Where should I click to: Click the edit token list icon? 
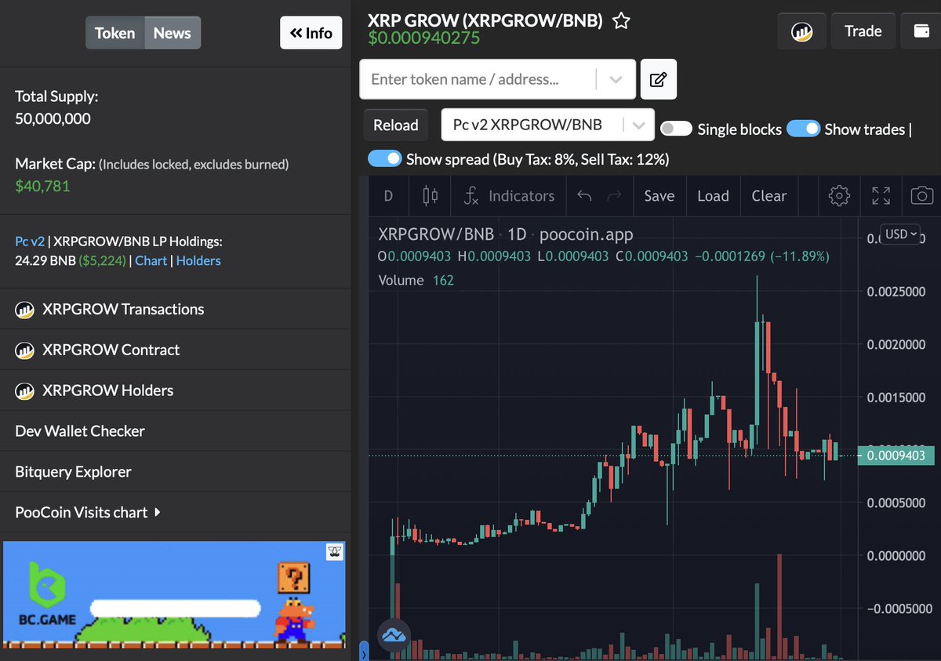[x=659, y=79]
